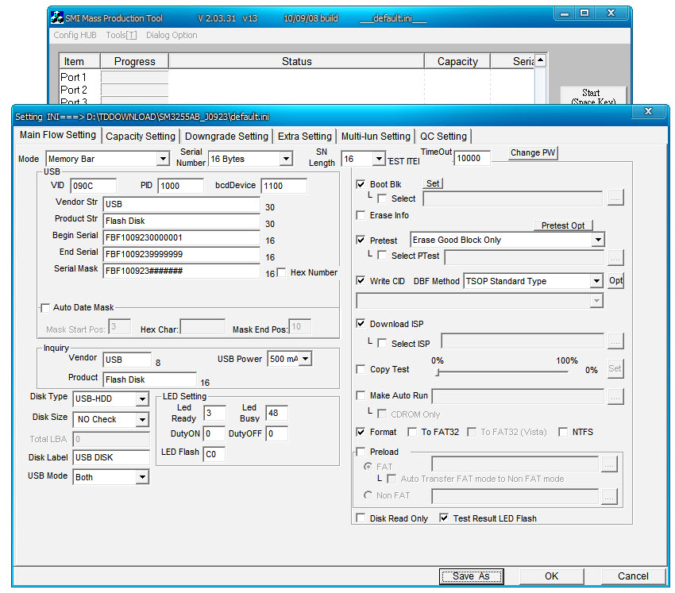The width and height of the screenshot is (675, 593).
Task: Click browse button for Select ISP field
Action: click(x=615, y=341)
